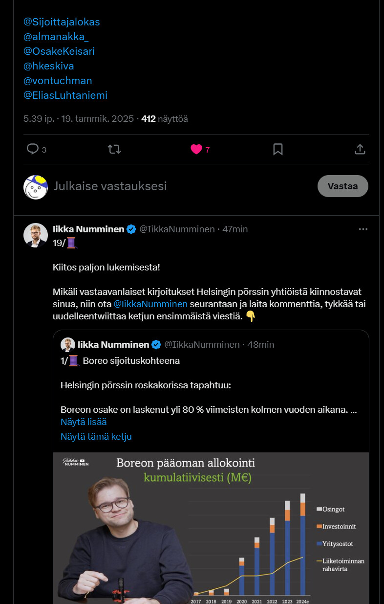Click your profile avatar beside reply box
This screenshot has height=604, width=384.
pos(36,187)
